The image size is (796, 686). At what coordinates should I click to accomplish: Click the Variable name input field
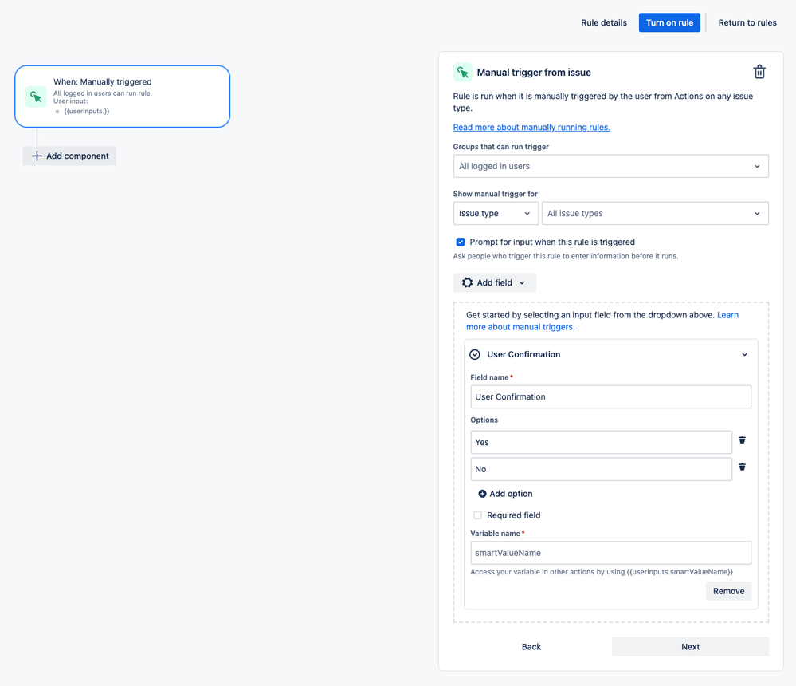click(610, 553)
